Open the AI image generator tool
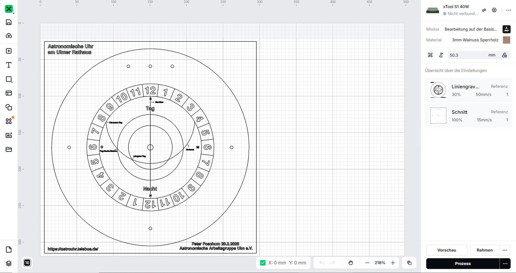The width and height of the screenshot is (516, 273). click(x=9, y=135)
